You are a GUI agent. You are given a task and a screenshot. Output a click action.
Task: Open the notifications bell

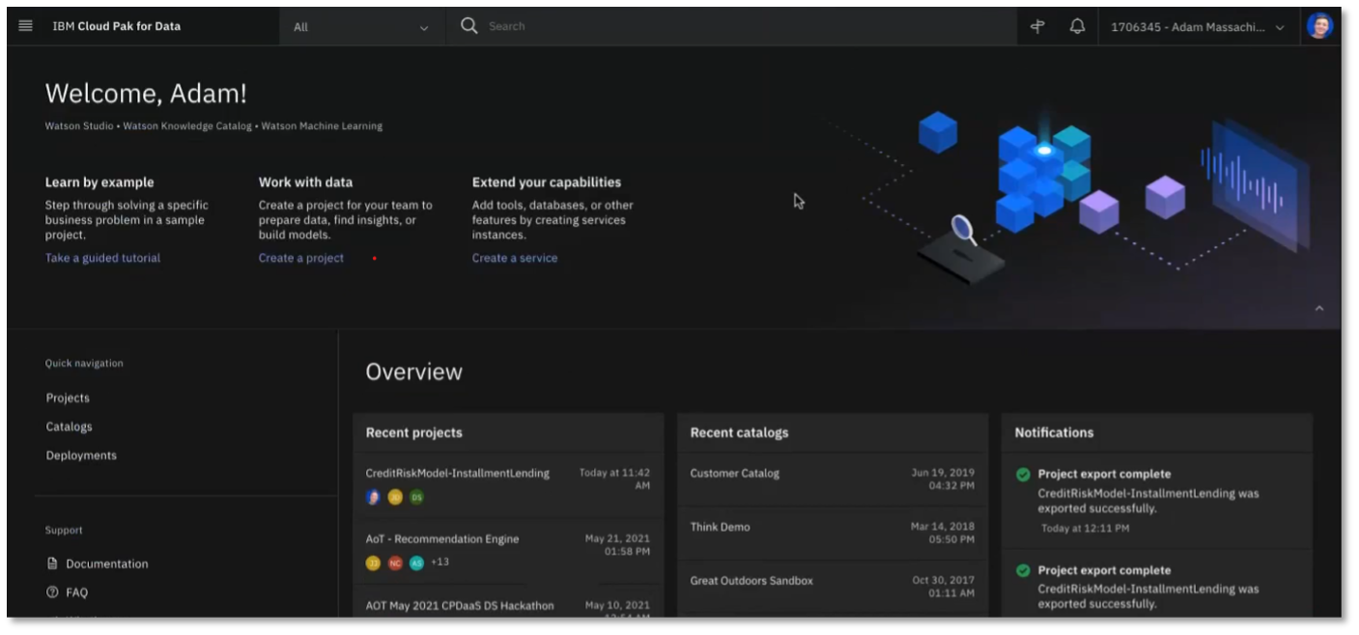(x=1077, y=27)
